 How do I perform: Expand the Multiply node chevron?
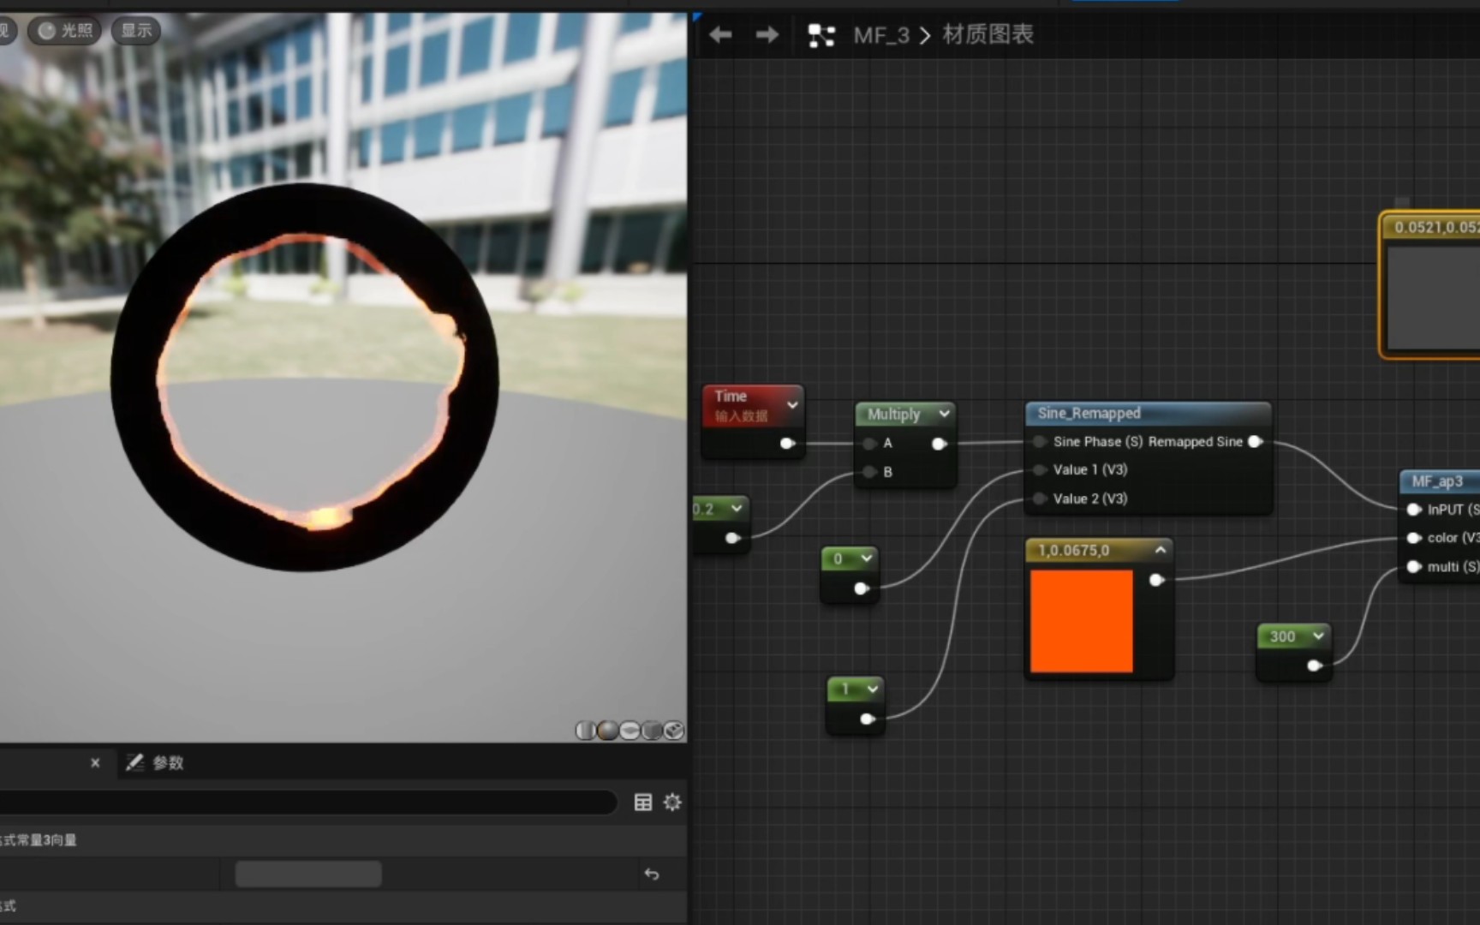click(x=944, y=414)
